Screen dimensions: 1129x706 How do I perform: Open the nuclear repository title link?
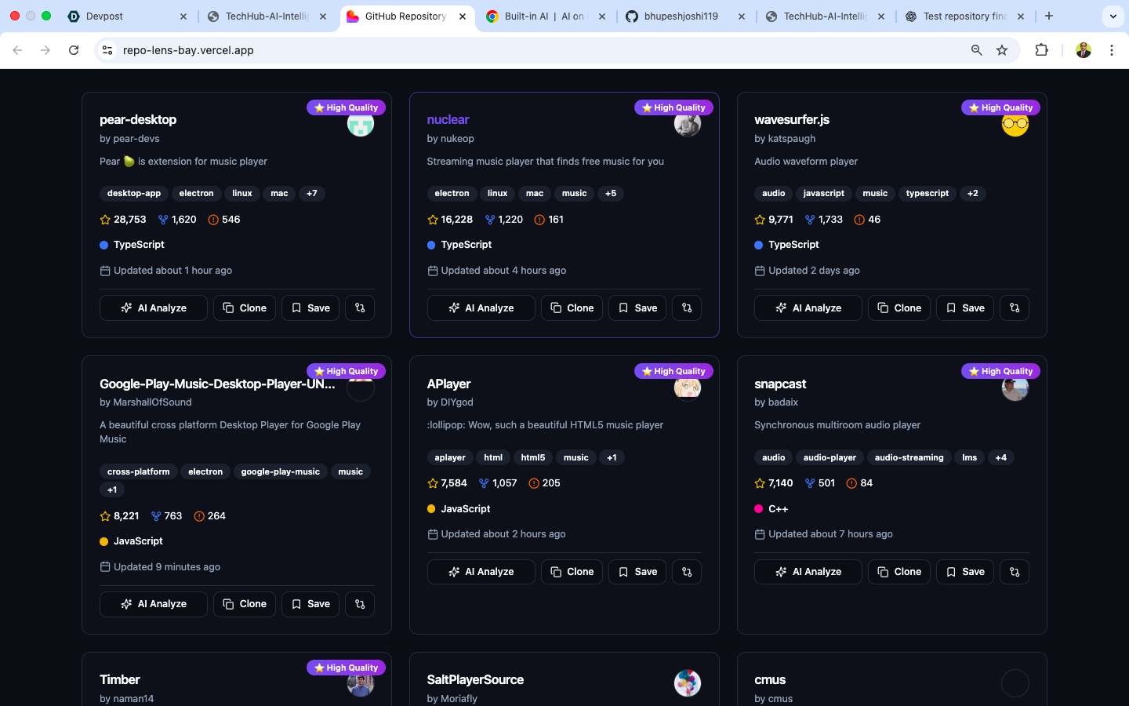click(448, 120)
